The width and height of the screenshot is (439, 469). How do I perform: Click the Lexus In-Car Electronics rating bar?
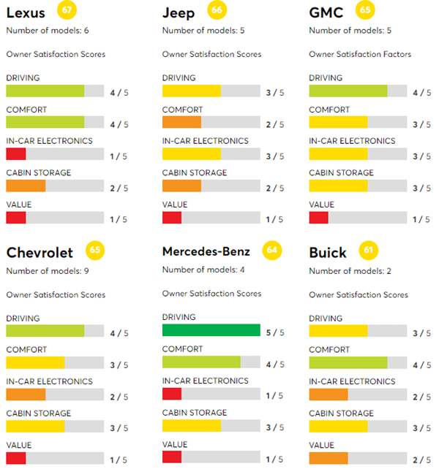[55, 154]
